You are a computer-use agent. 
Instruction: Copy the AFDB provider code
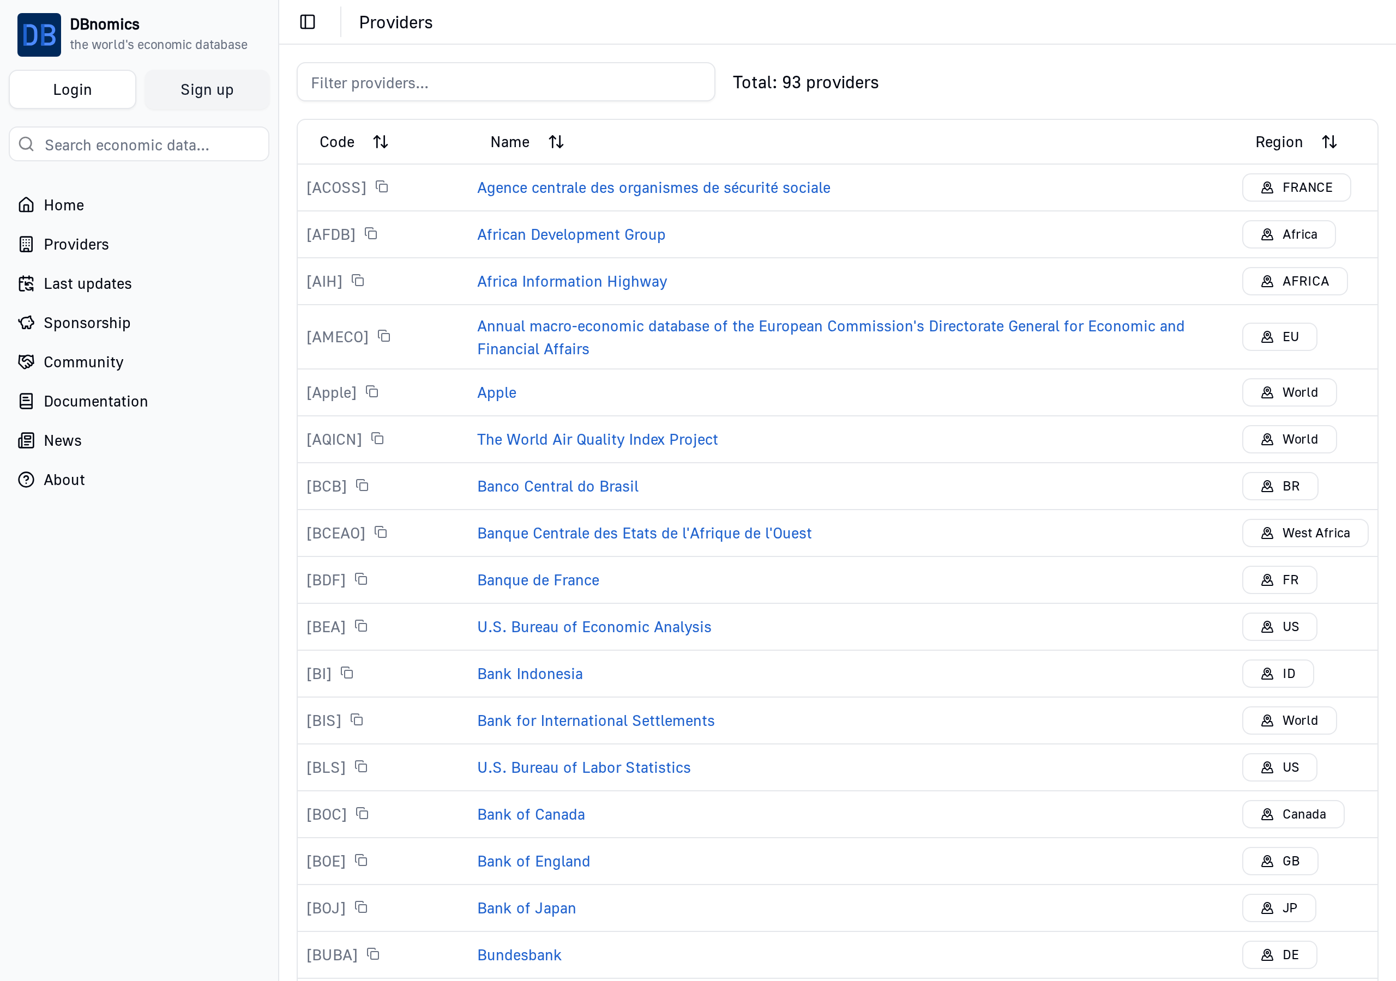pos(371,233)
